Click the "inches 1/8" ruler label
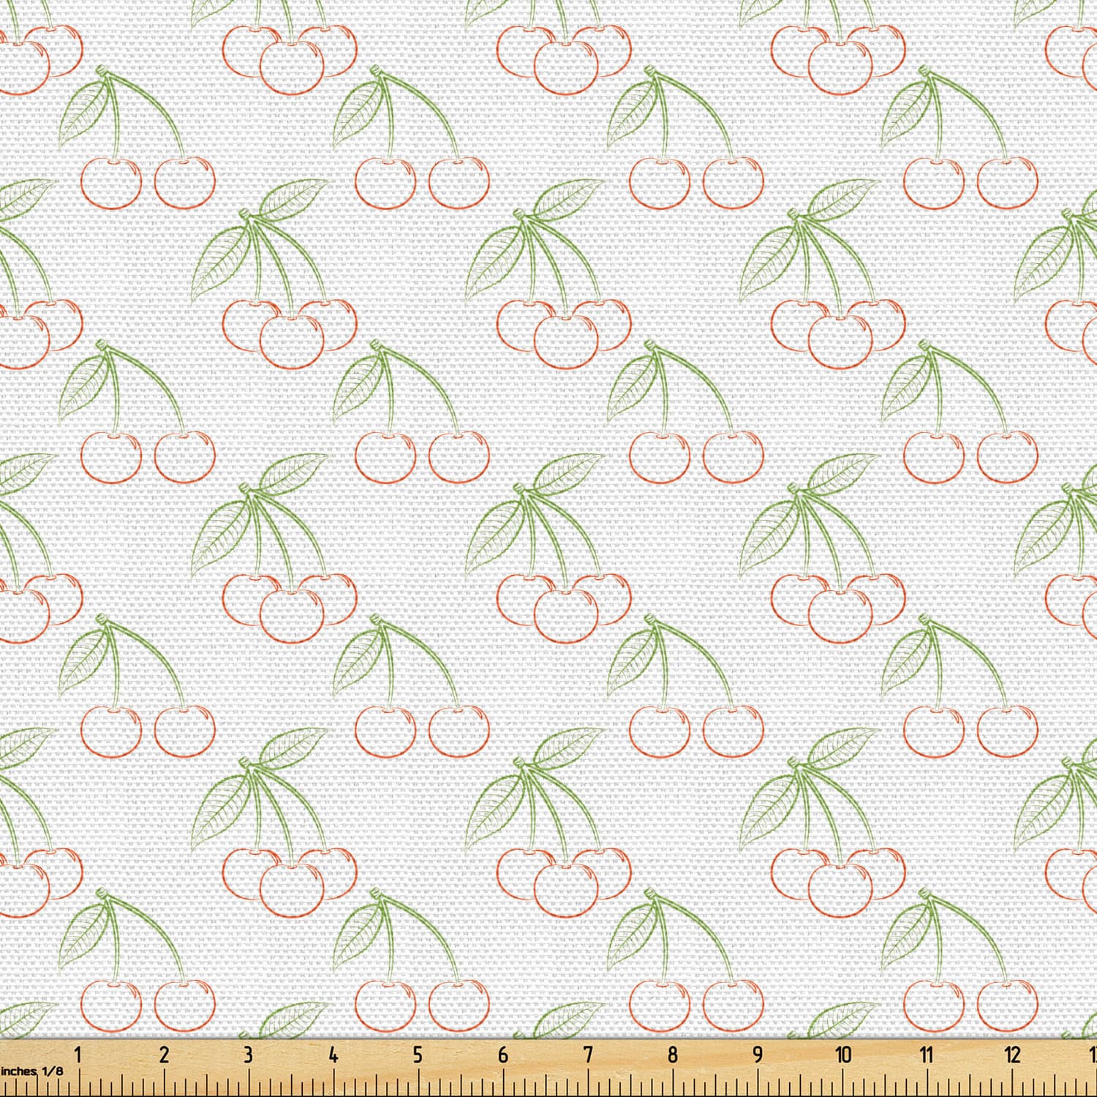This screenshot has width=1097, height=1097. [x=31, y=1071]
